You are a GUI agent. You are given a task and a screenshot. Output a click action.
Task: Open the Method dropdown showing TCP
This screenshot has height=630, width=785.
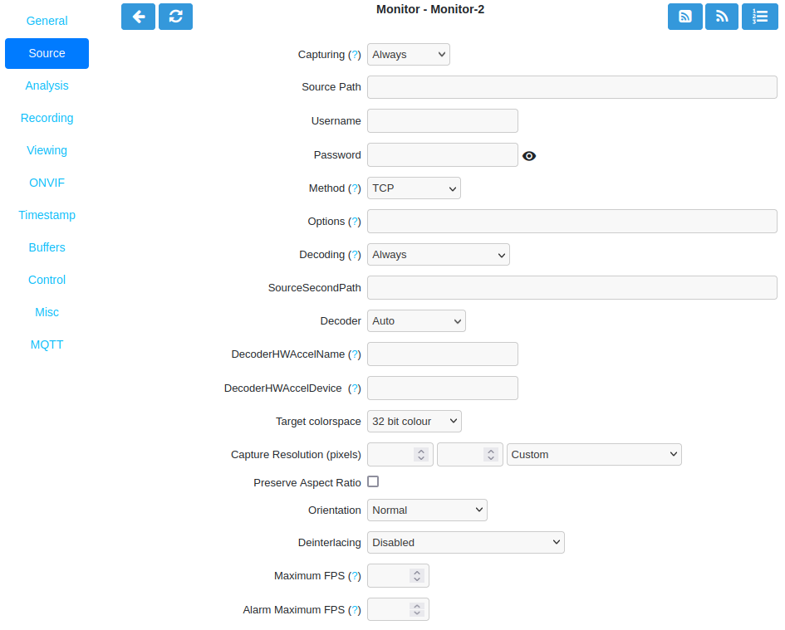pos(414,188)
